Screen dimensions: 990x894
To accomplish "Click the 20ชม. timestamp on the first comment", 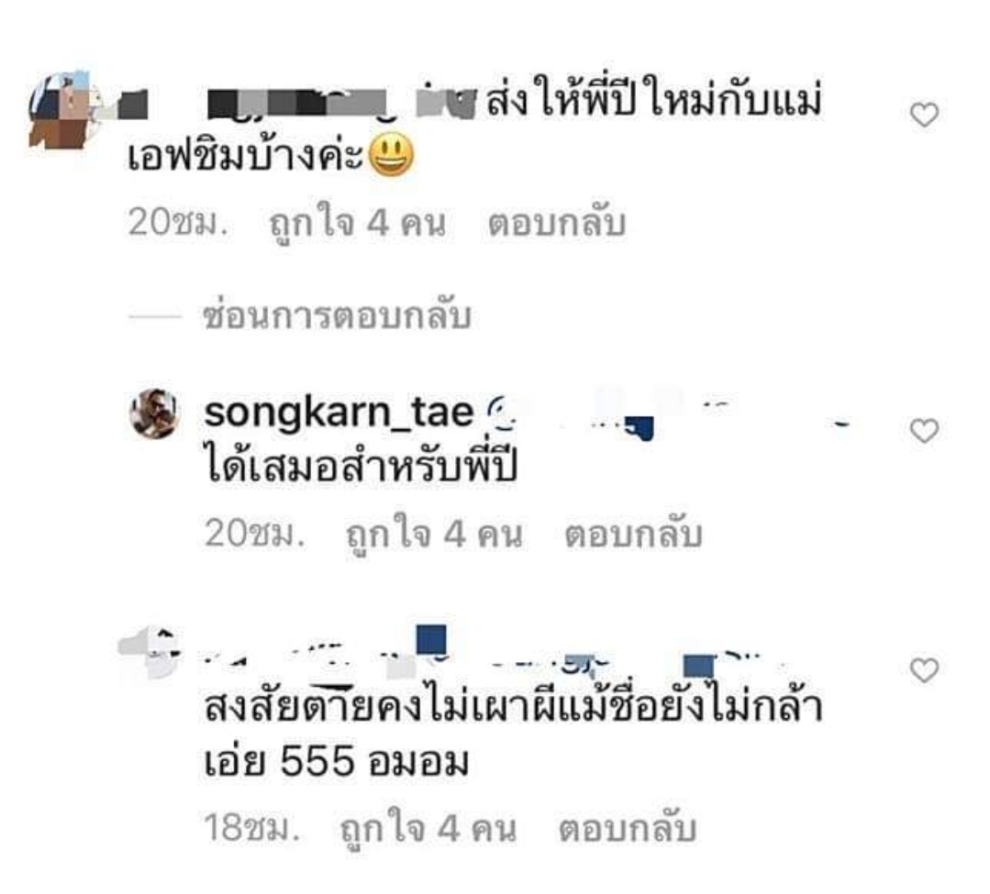I will pos(177,223).
